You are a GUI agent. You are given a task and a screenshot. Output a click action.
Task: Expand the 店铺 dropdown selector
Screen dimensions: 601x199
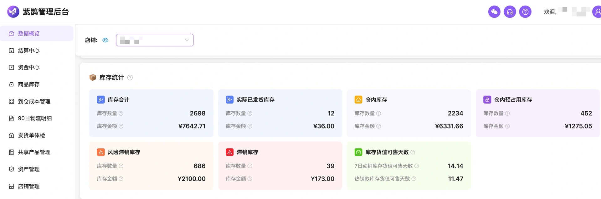[x=155, y=40]
